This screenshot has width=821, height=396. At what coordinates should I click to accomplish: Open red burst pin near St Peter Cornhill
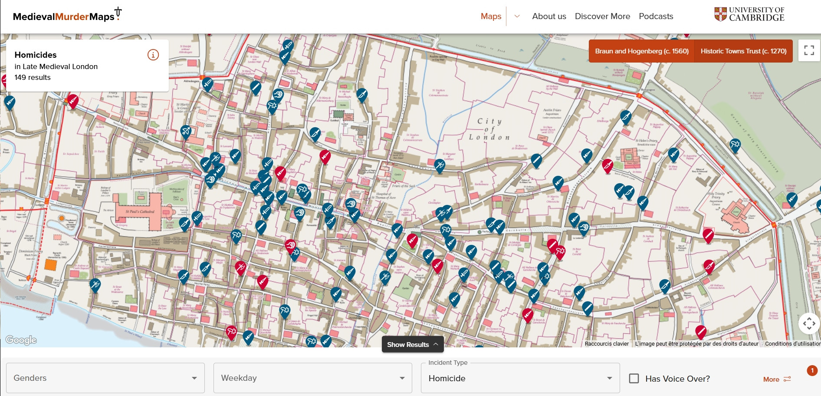coord(560,253)
